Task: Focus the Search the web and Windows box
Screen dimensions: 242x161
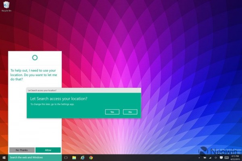Action: (x=35, y=157)
